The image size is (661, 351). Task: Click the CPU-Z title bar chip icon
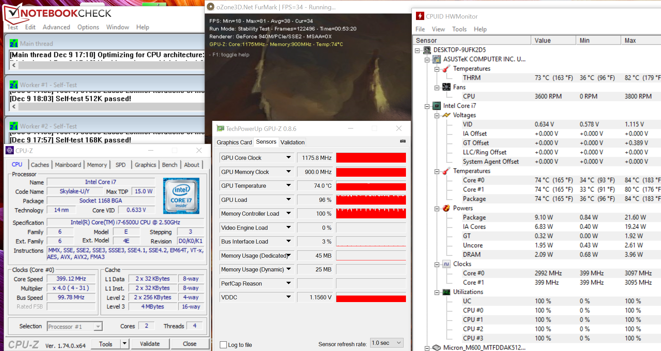point(10,151)
